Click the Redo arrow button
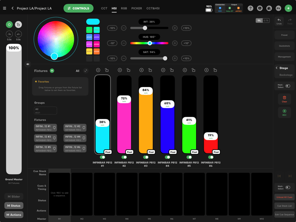Screen dimensions: 296x222 [290, 21]
